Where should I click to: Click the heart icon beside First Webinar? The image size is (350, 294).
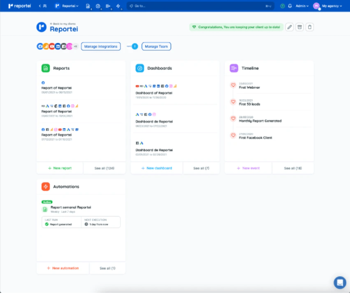pyautogui.click(x=233, y=85)
